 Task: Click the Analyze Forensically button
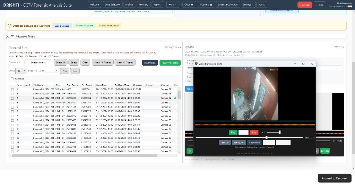(x=109, y=26)
